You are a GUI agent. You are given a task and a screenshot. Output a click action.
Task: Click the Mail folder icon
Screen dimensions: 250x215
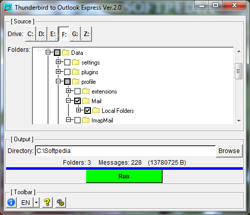[x=86, y=101]
